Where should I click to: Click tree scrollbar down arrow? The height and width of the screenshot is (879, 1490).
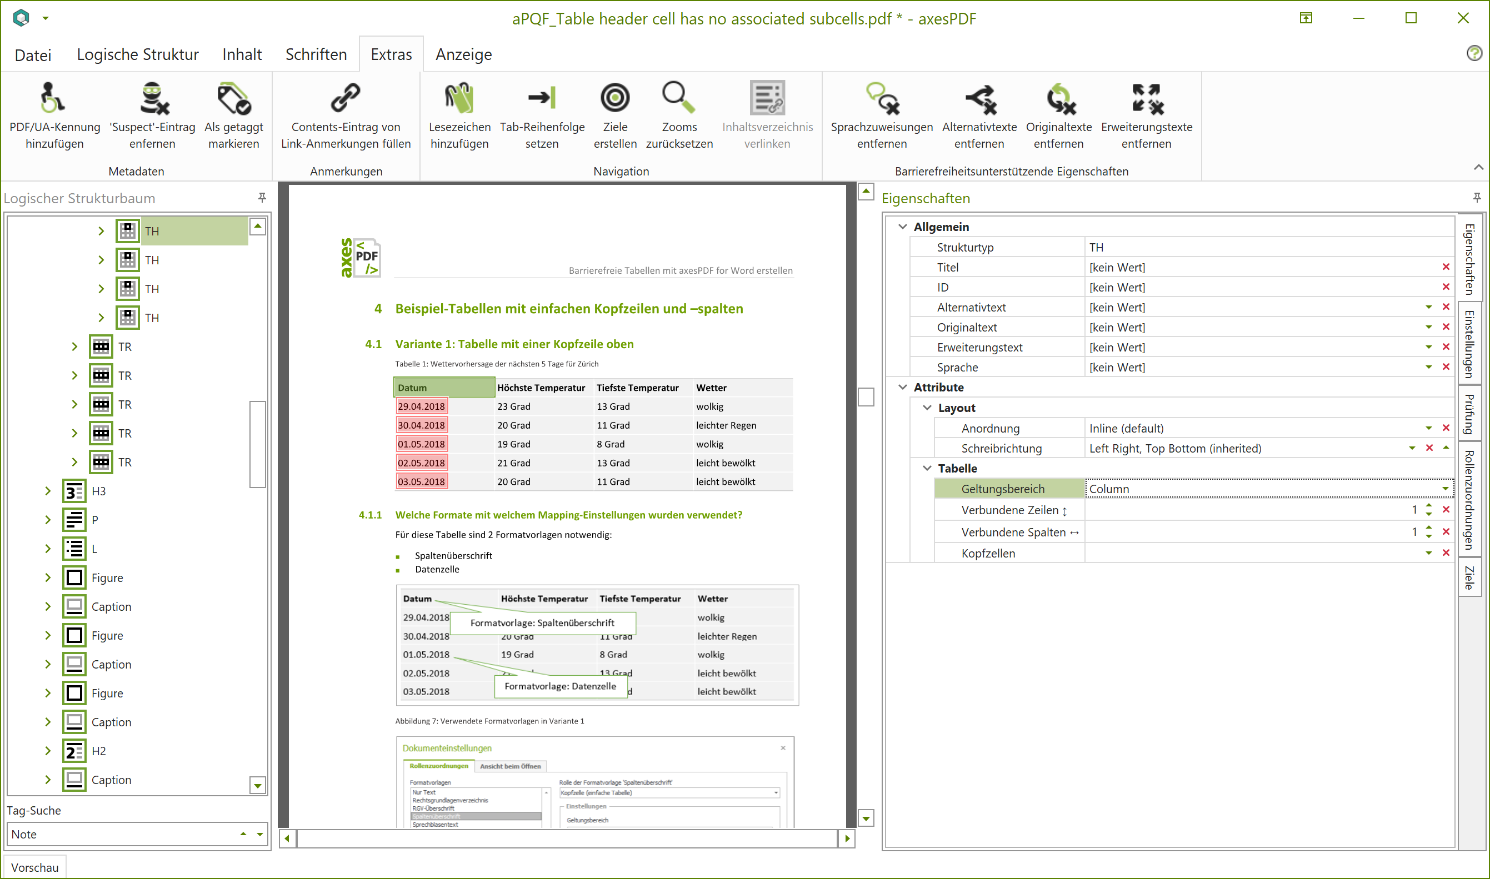click(x=257, y=785)
